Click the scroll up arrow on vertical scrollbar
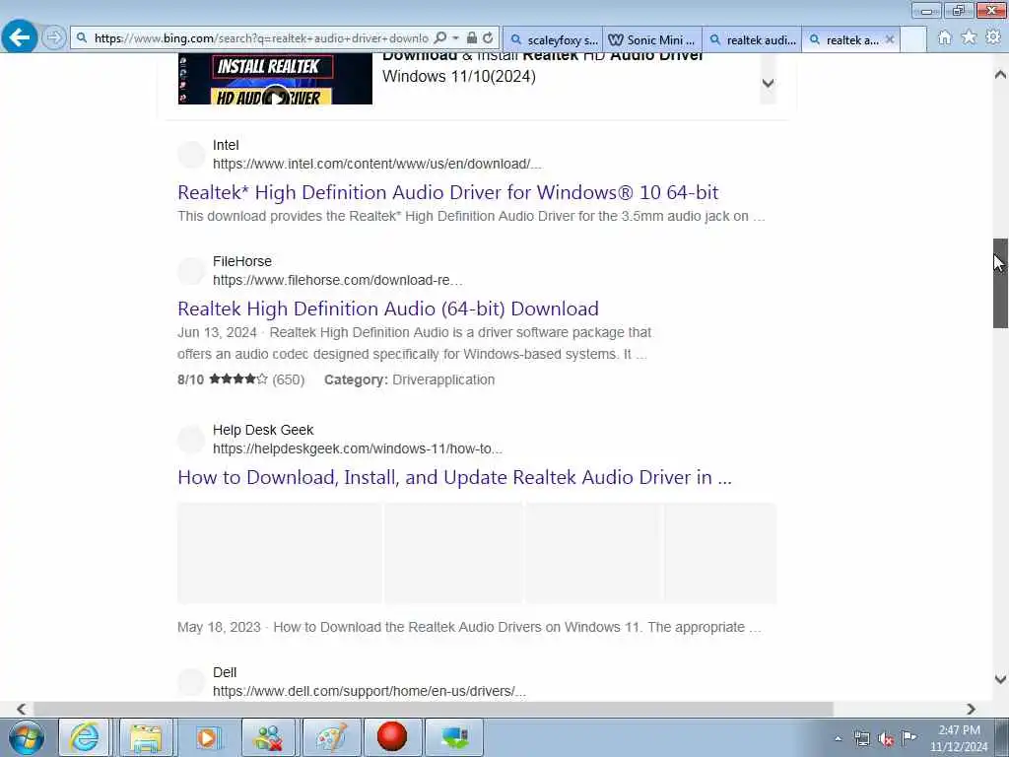 click(x=1000, y=75)
